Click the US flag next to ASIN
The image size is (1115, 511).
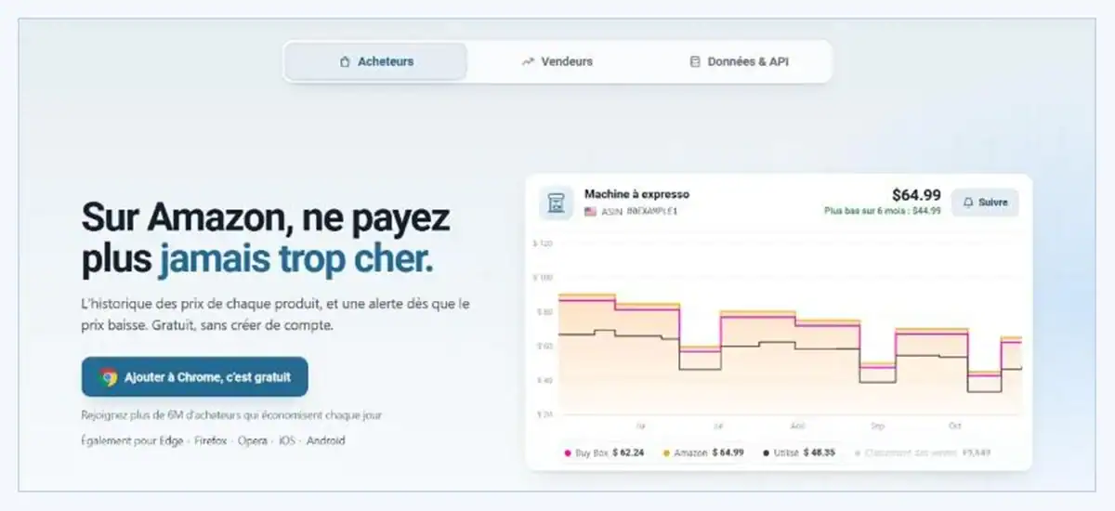590,211
